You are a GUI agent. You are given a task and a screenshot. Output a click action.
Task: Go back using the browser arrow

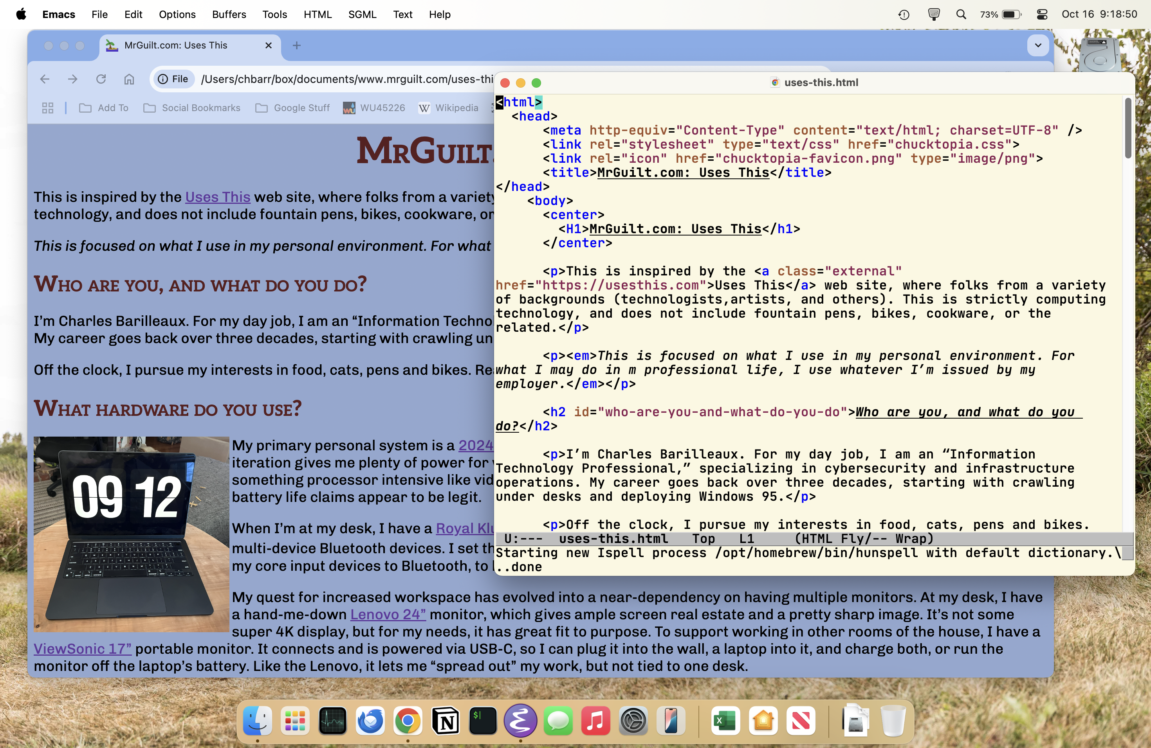point(45,79)
